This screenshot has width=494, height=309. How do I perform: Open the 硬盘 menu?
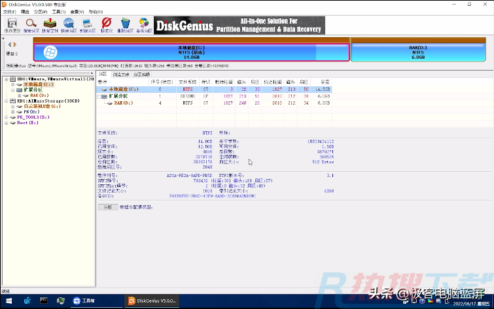tap(25, 12)
